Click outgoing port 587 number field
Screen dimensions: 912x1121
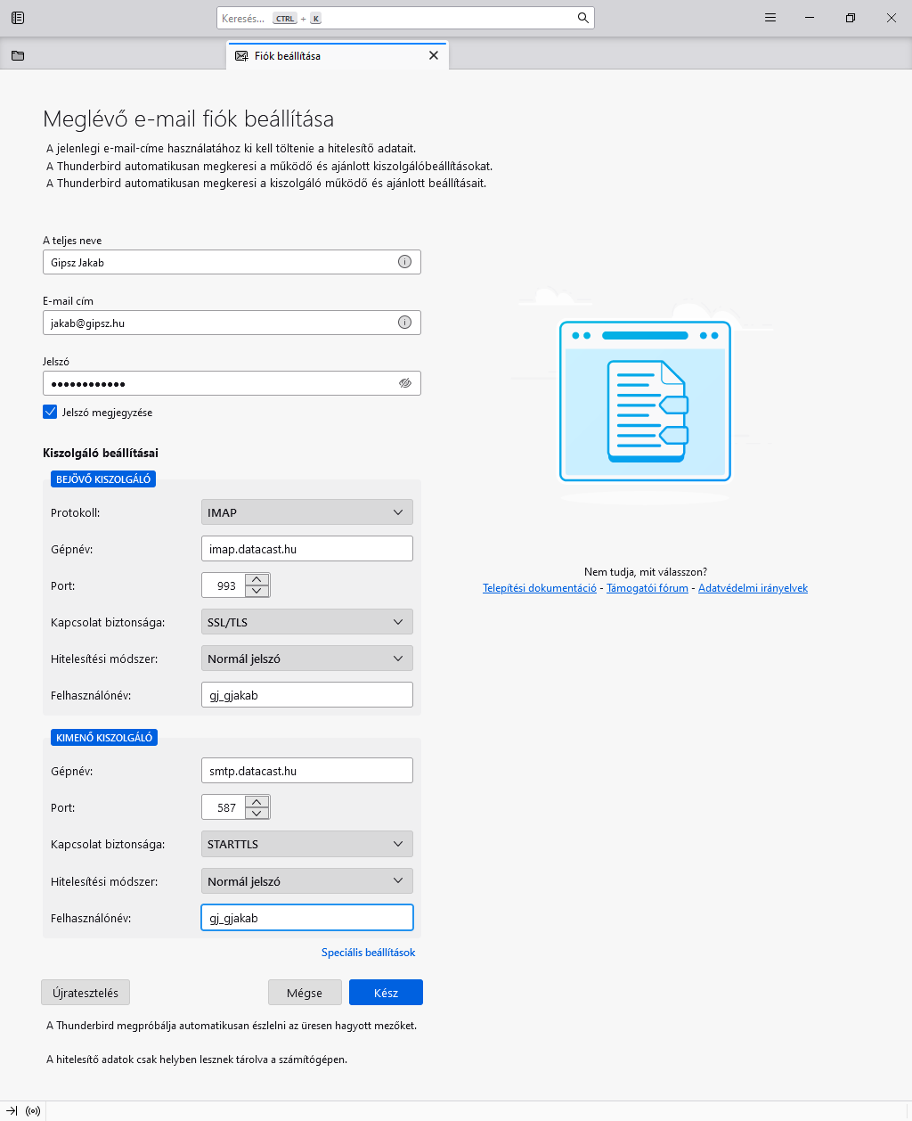tap(224, 807)
